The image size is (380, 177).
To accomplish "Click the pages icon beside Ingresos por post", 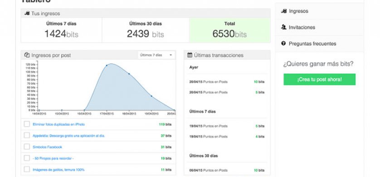I will click(x=27, y=55).
